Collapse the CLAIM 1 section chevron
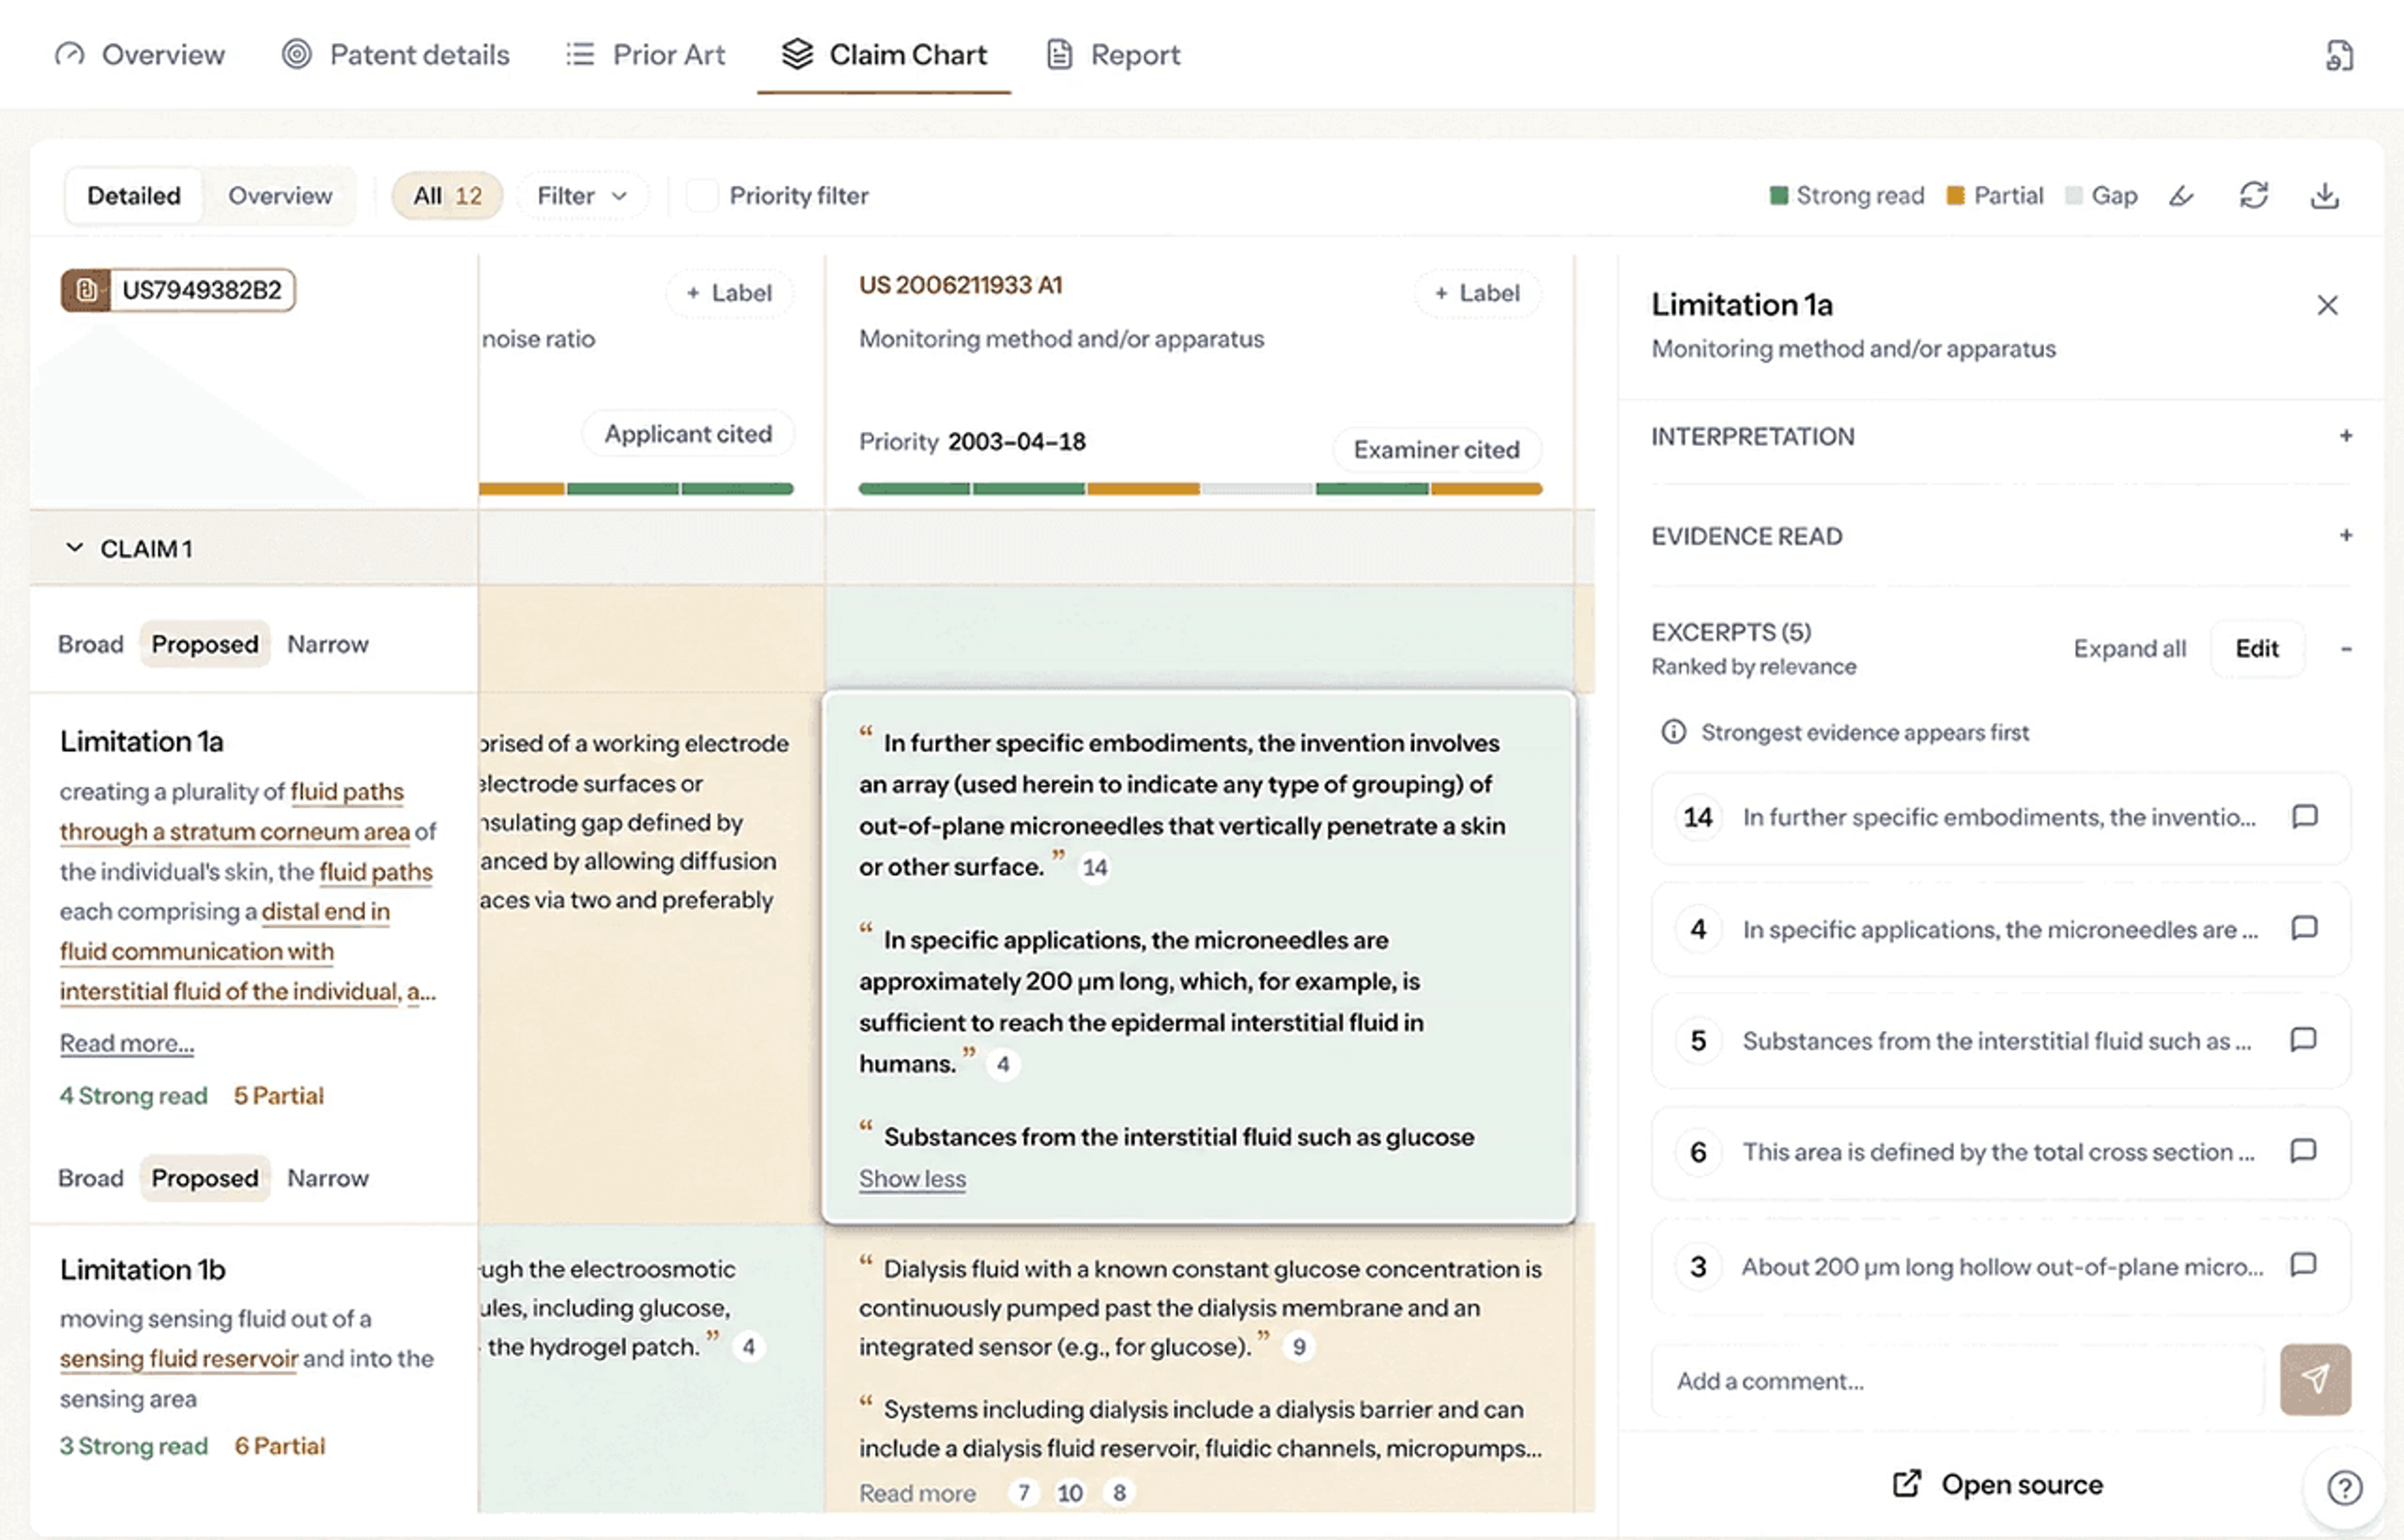 coord(74,548)
